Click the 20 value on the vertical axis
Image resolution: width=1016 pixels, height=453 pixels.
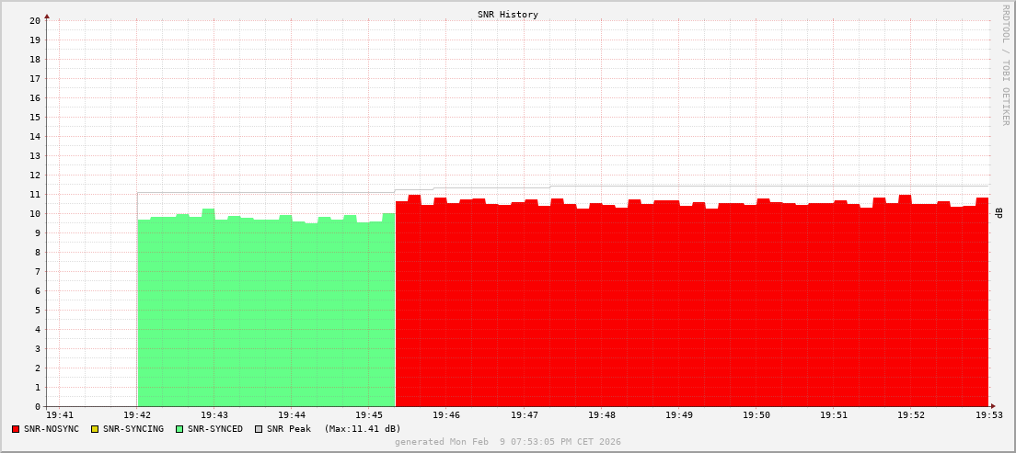coord(34,20)
